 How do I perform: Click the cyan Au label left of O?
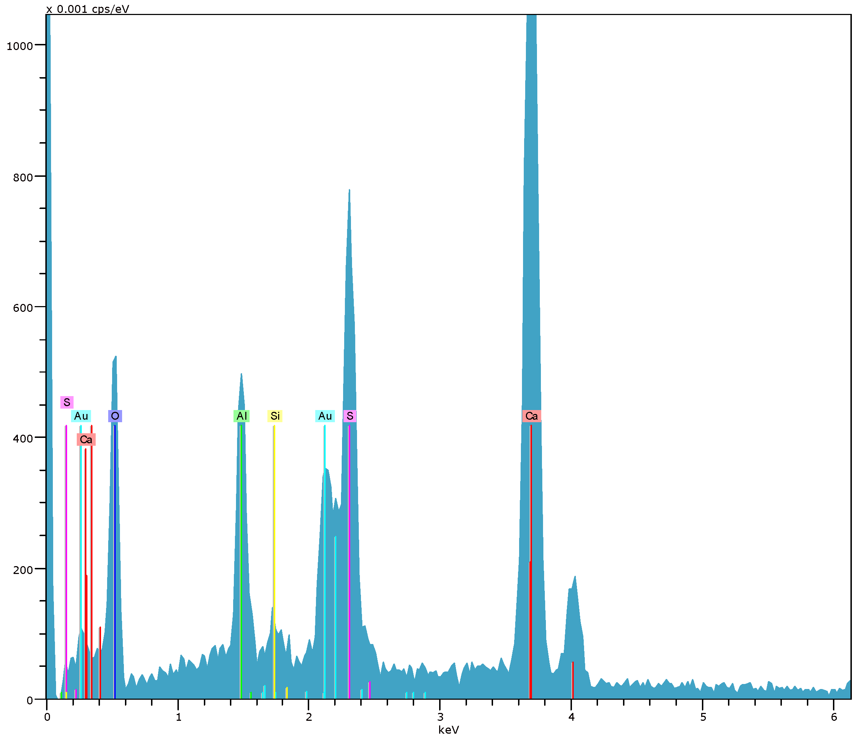click(81, 416)
